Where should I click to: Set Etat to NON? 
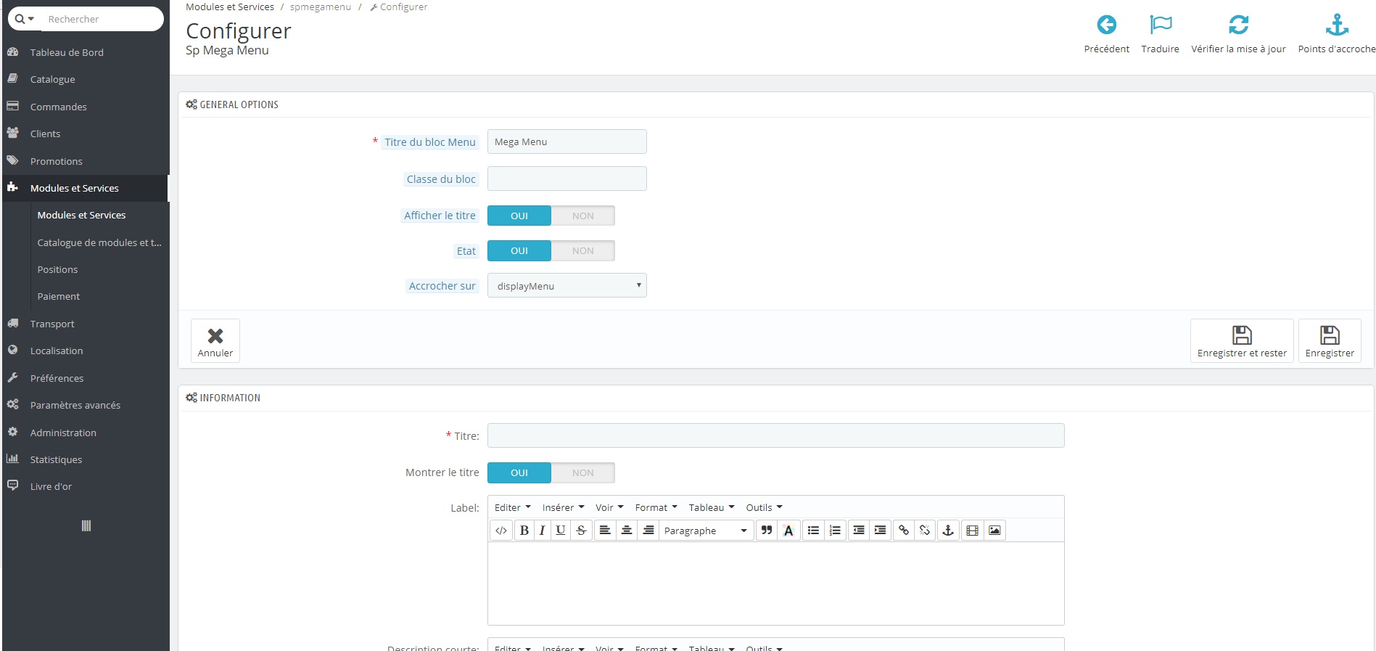coord(582,250)
